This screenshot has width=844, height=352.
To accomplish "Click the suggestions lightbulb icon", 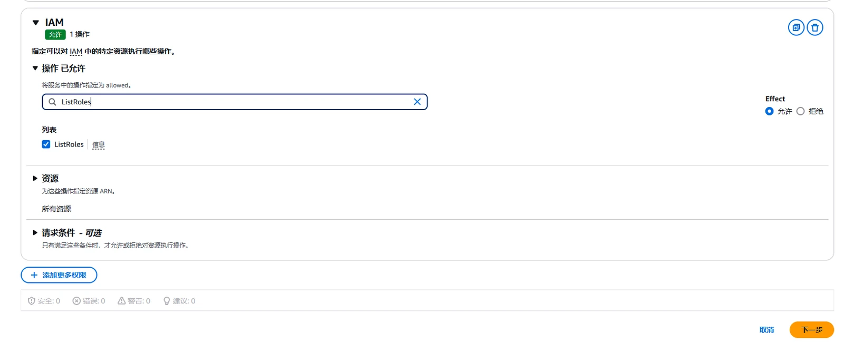I will [167, 301].
